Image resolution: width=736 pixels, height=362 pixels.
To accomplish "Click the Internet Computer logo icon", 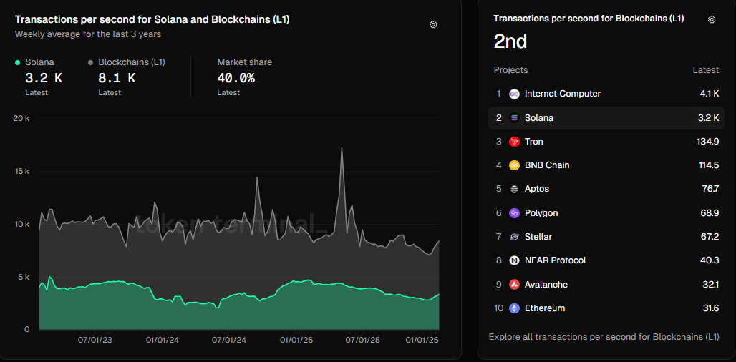I will click(x=514, y=94).
